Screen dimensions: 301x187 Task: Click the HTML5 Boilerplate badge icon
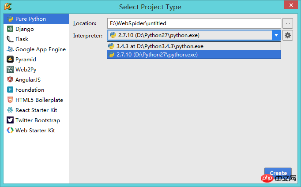pos(10,100)
